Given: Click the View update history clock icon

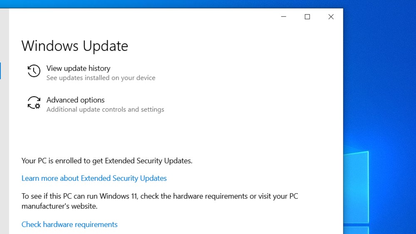Looking at the screenshot, I should coord(34,71).
